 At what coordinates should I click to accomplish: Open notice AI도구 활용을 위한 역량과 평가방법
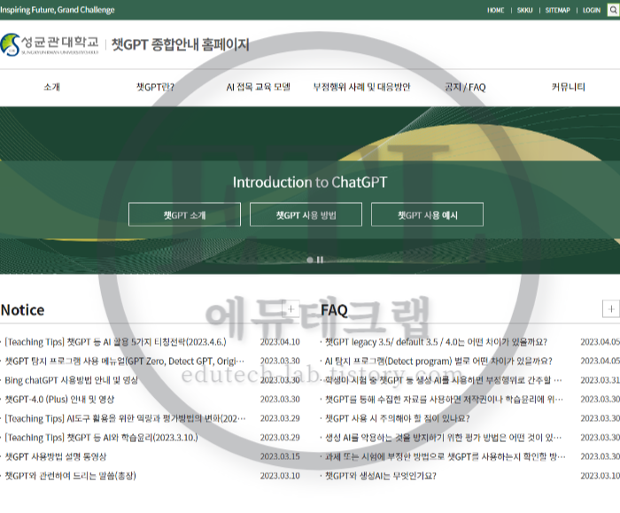(125, 418)
